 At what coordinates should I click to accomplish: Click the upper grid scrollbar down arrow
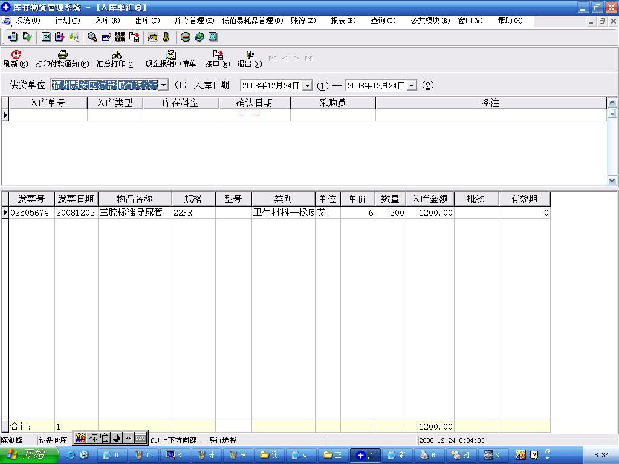coord(612,180)
